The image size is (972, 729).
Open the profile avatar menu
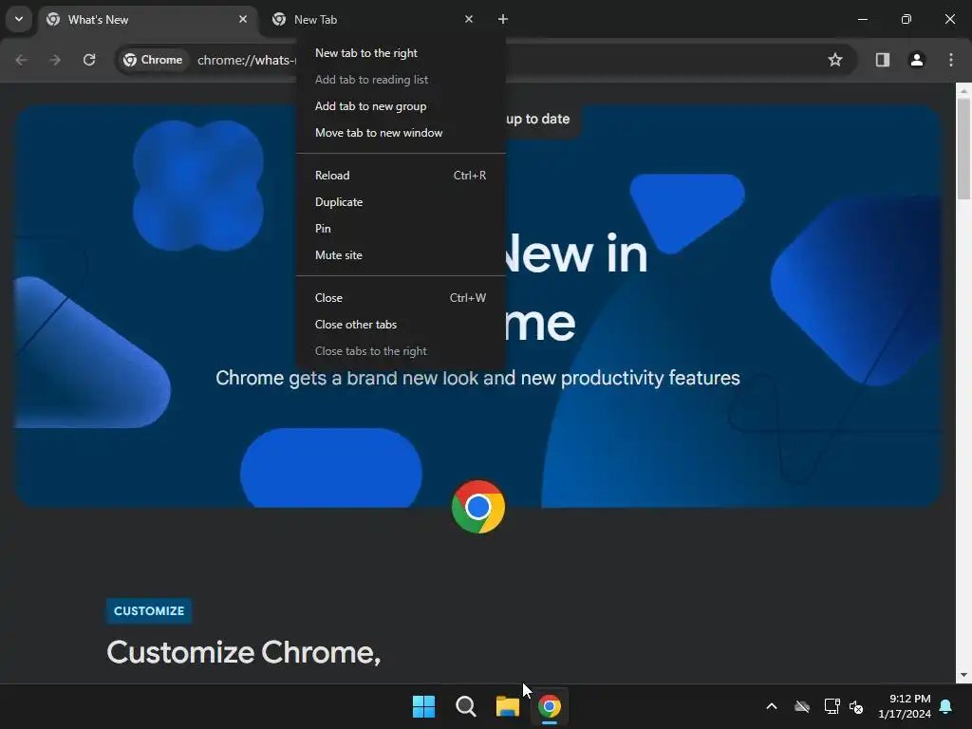point(917,60)
